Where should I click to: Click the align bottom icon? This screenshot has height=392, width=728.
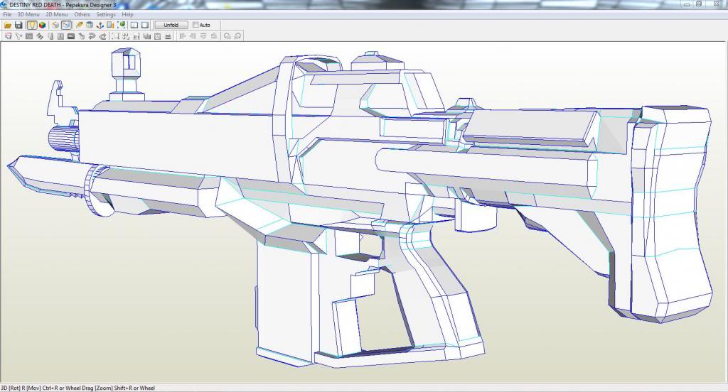pyautogui.click(x=213, y=36)
